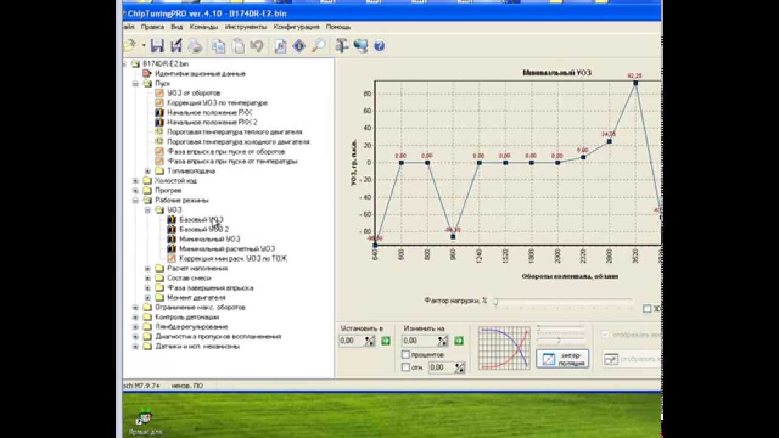Screen dimensions: 779x438
Task: Select 'Пороговая температура теплого двигателя'
Action: [x=234, y=132]
